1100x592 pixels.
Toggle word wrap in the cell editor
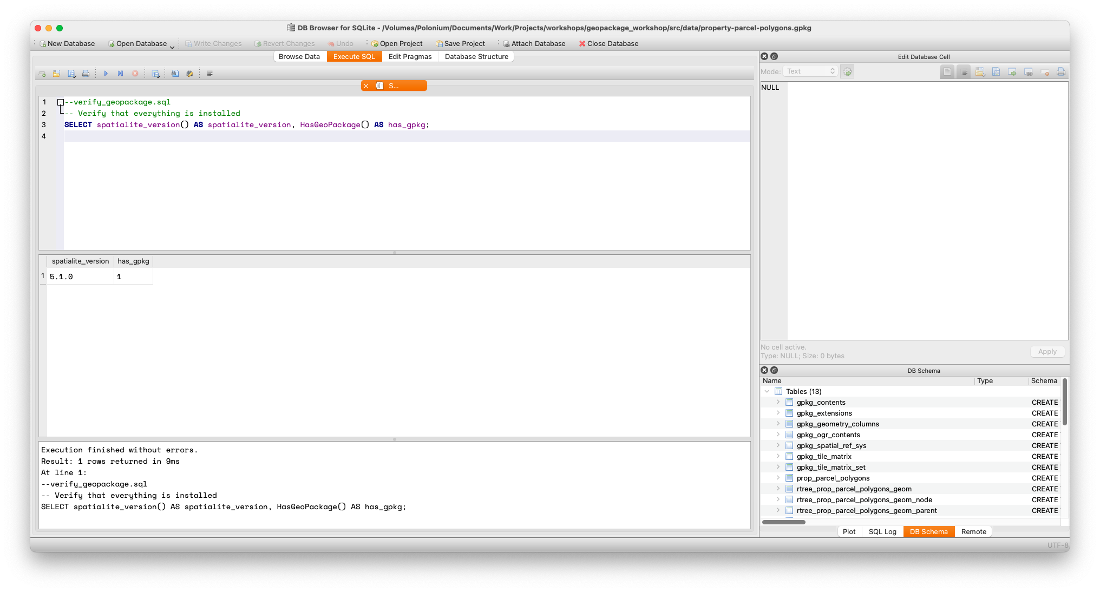click(964, 71)
